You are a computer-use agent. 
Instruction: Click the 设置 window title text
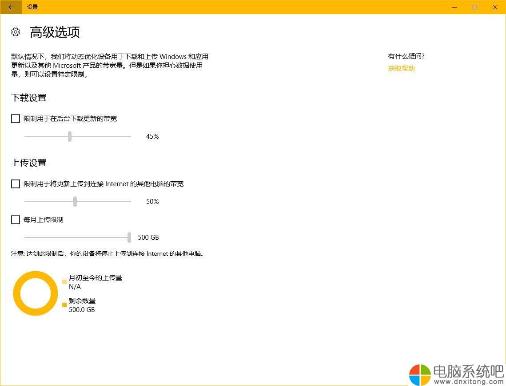[32, 7]
